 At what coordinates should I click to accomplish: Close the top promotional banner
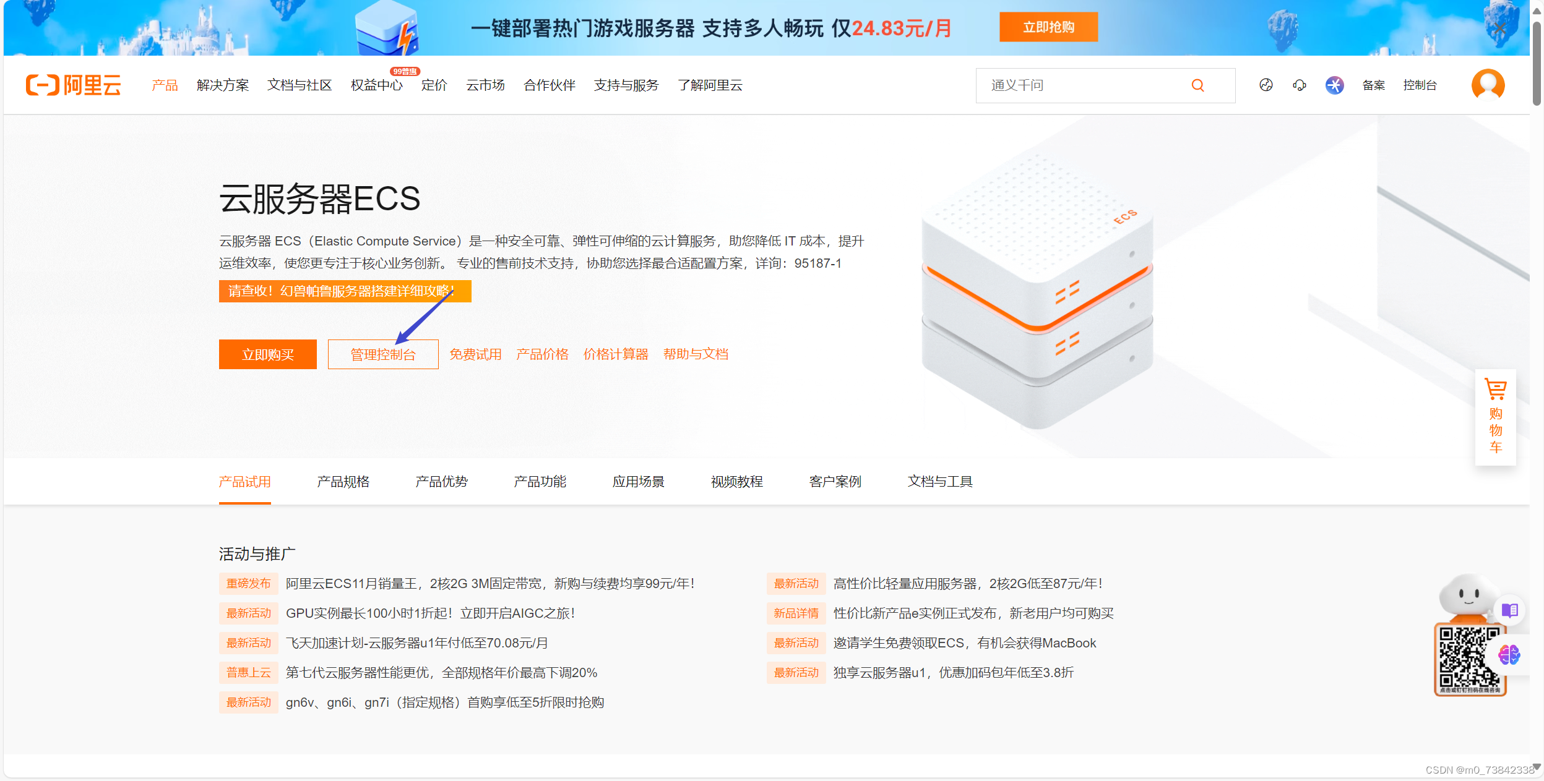pos(1500,28)
